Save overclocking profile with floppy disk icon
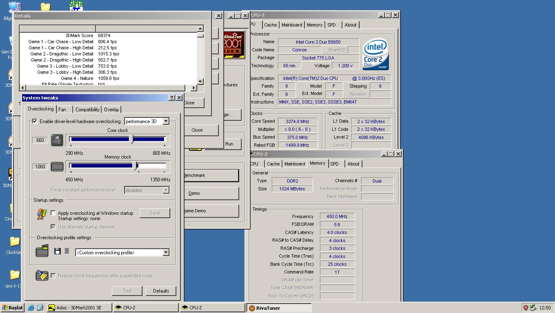 click(x=58, y=251)
